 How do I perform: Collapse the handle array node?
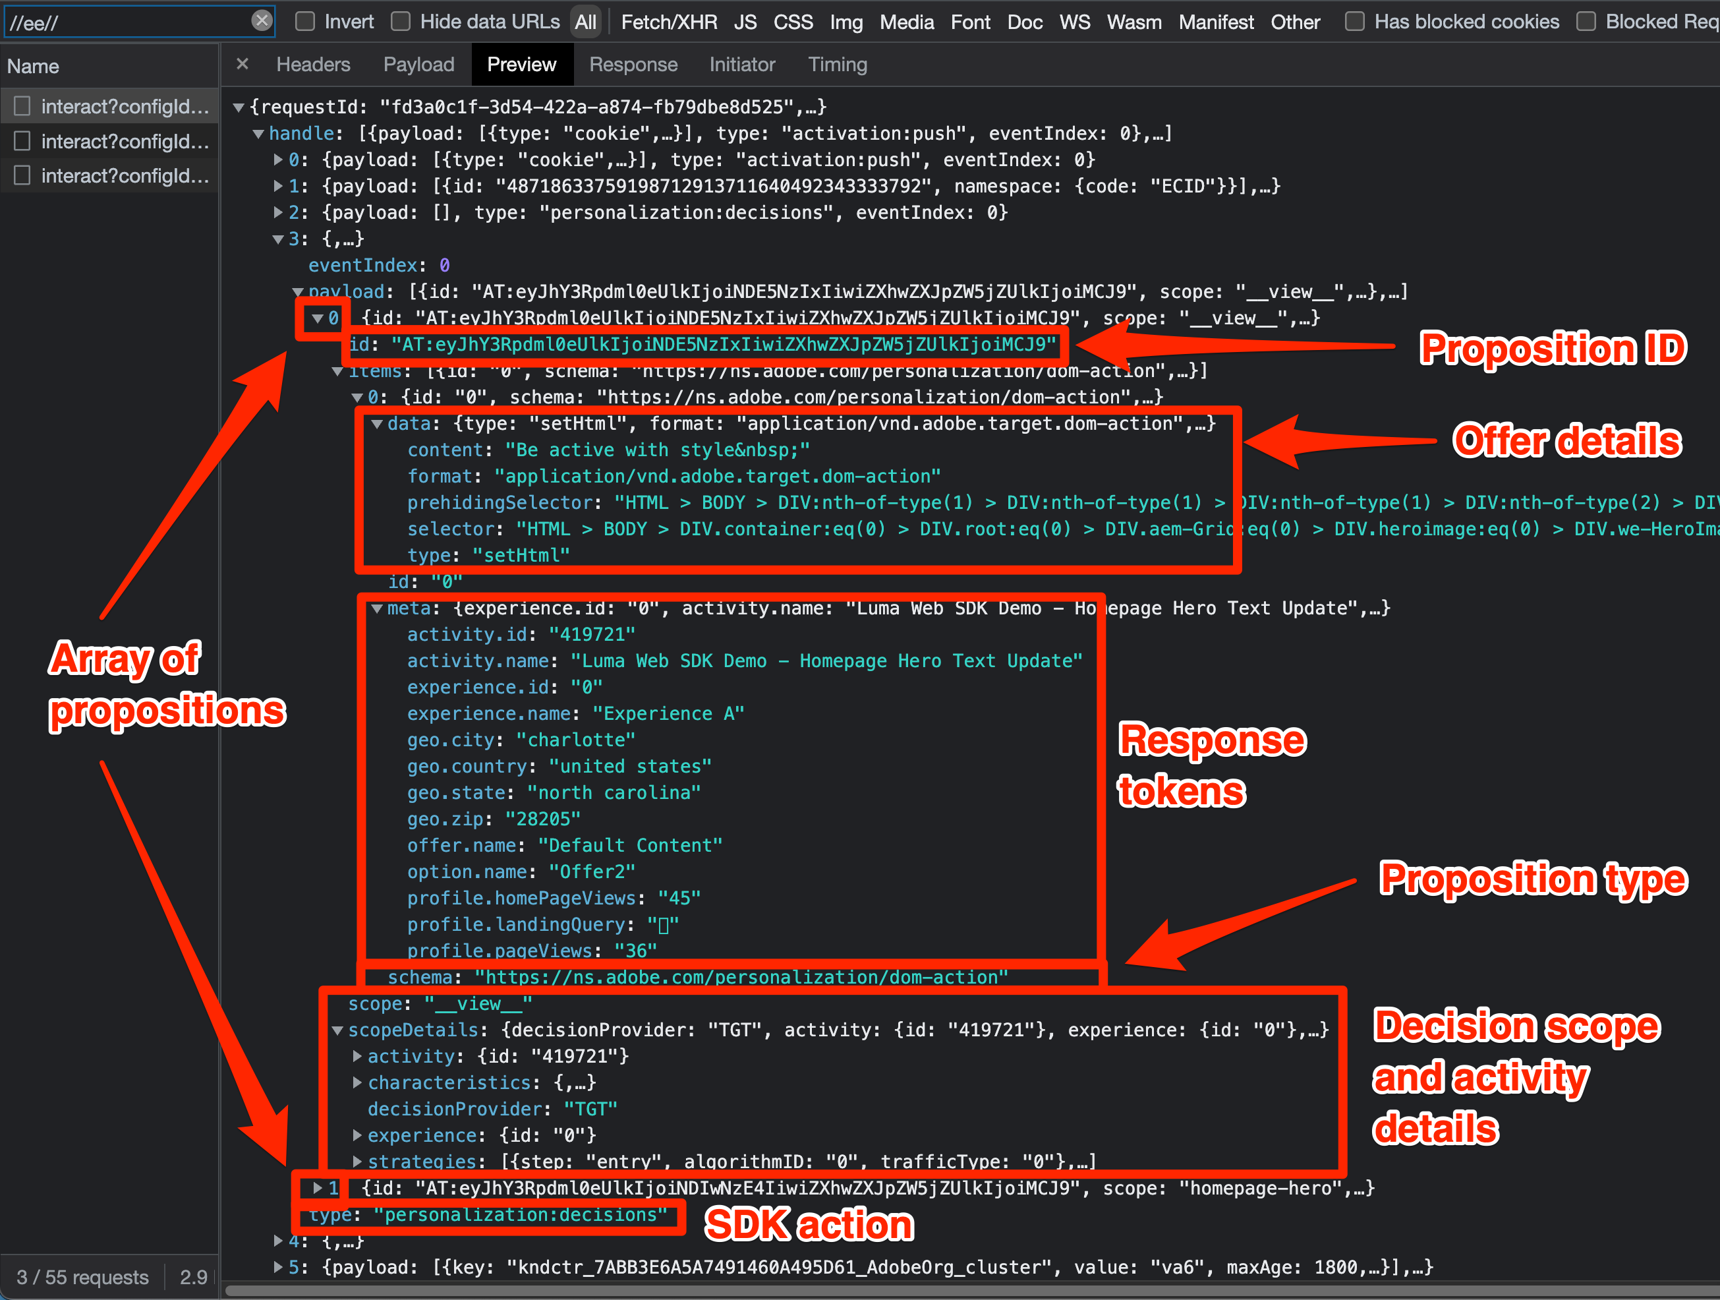[x=259, y=134]
